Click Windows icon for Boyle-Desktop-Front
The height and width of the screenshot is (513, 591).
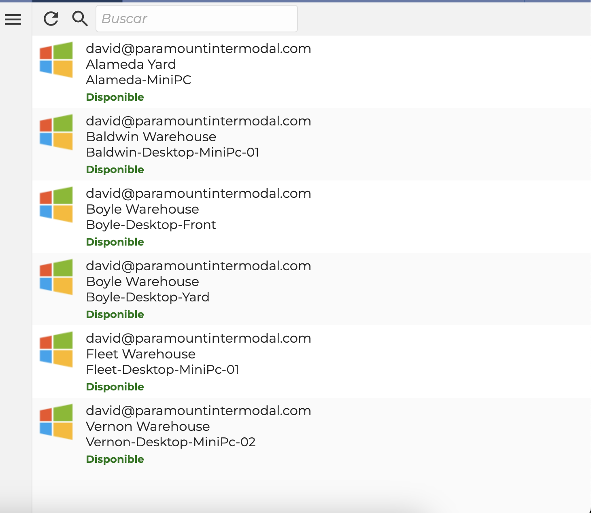(56, 204)
